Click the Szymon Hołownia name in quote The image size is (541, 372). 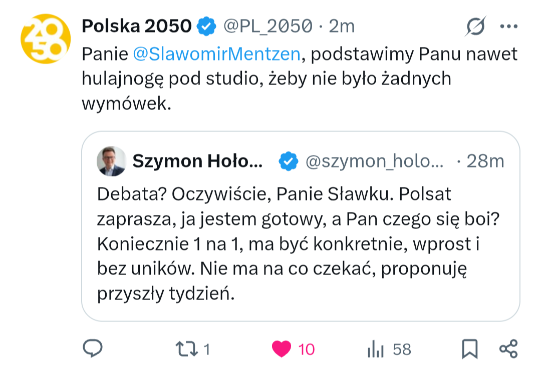click(197, 161)
